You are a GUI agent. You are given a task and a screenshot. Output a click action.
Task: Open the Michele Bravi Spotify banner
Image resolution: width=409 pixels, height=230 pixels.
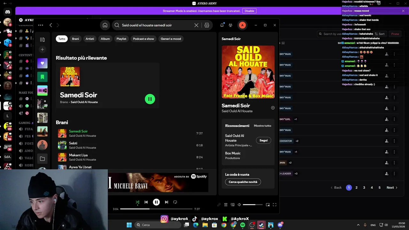[158, 182]
